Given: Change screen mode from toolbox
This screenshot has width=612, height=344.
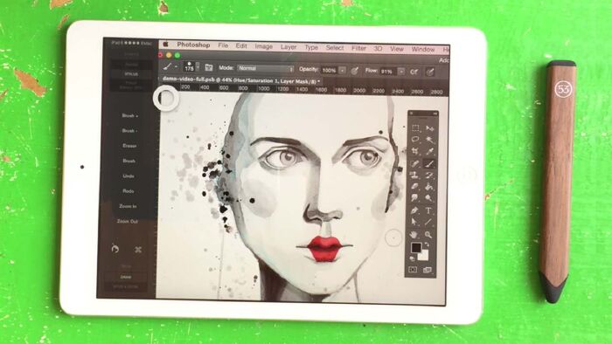Looking at the screenshot, I should point(428,270).
